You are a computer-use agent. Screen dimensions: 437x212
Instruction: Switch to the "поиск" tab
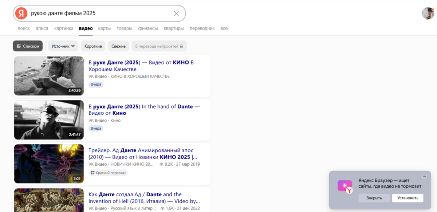tap(24, 28)
